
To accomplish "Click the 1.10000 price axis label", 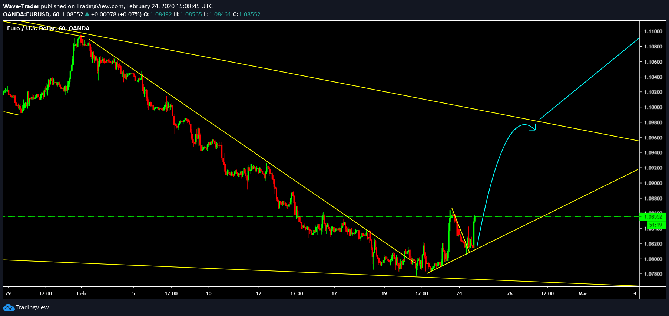I will pyautogui.click(x=653, y=107).
